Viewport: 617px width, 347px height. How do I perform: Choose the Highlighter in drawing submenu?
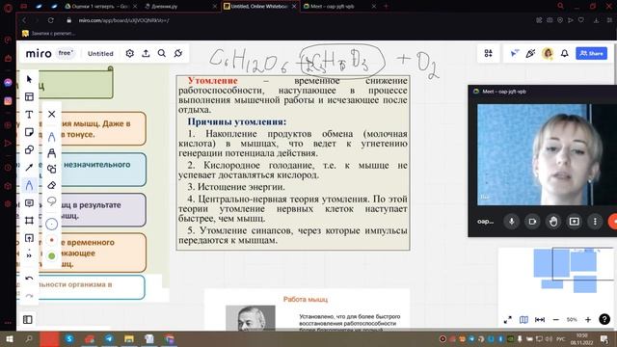tap(51, 152)
